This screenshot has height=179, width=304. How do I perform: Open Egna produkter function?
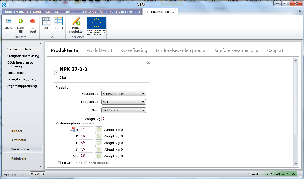click(76, 25)
